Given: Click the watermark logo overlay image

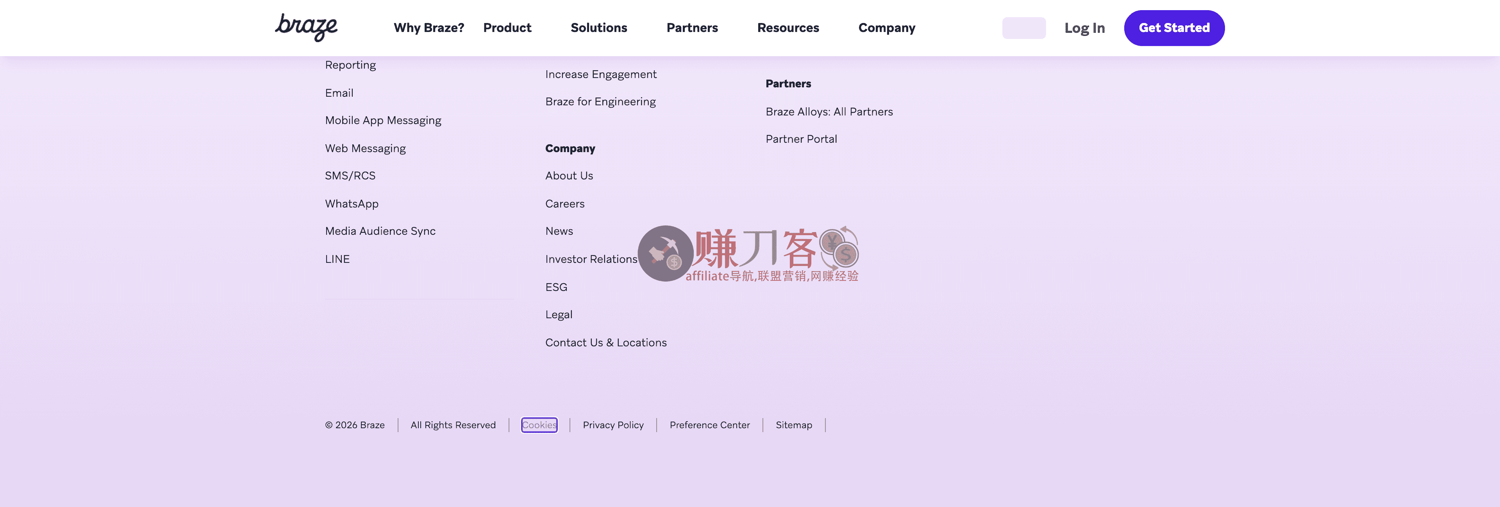Looking at the screenshot, I should [748, 254].
